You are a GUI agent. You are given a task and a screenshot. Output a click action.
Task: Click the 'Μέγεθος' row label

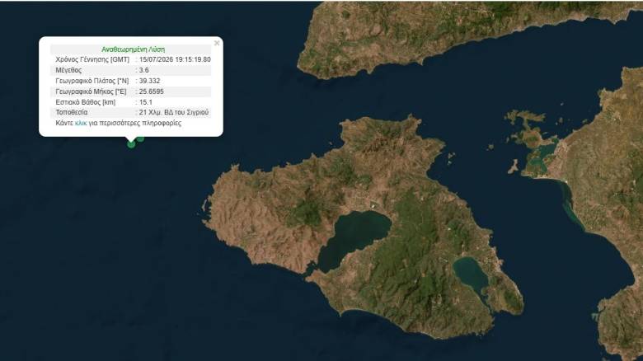pyautogui.click(x=68, y=70)
